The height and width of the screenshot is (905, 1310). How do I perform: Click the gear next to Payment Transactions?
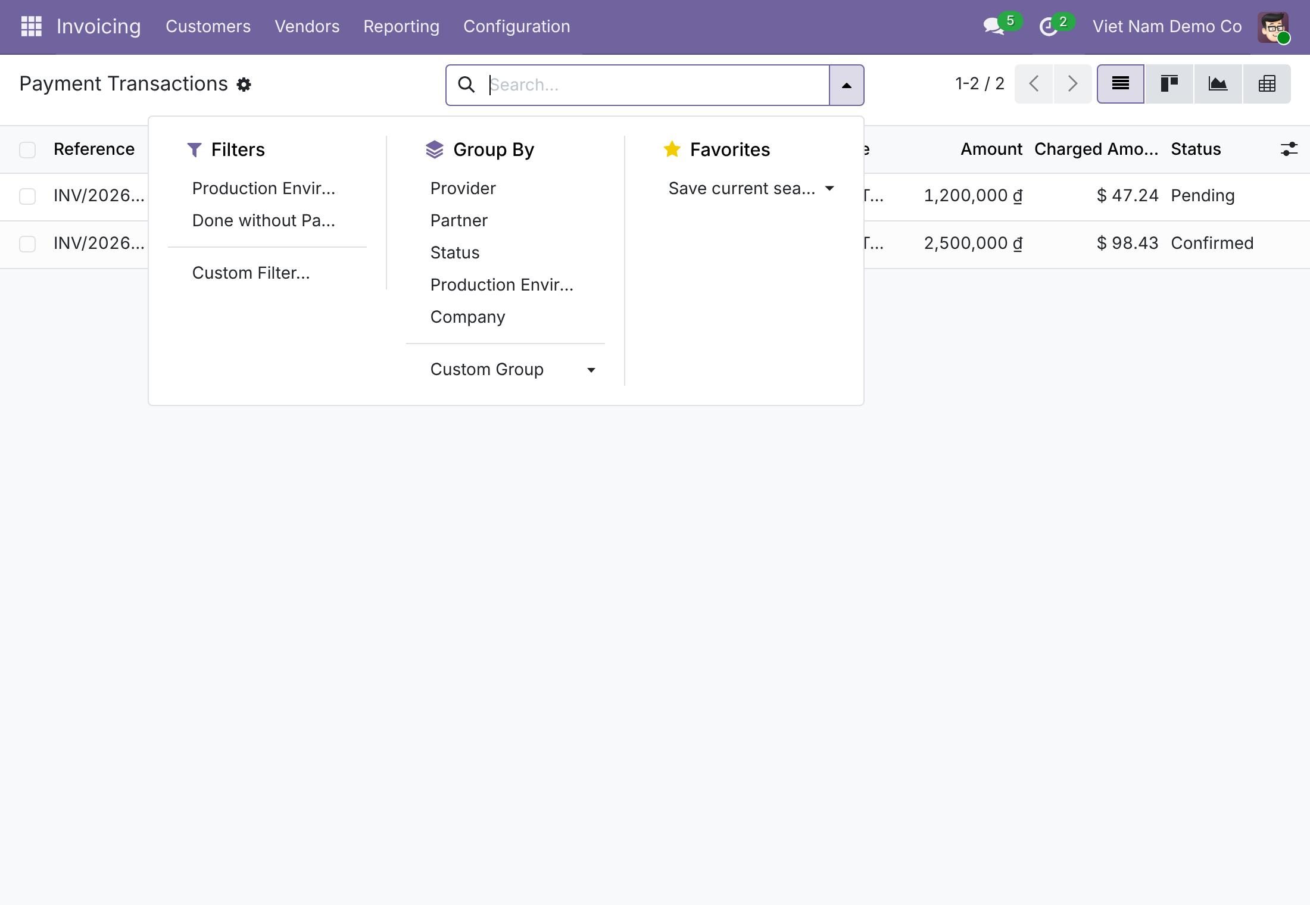(x=244, y=85)
